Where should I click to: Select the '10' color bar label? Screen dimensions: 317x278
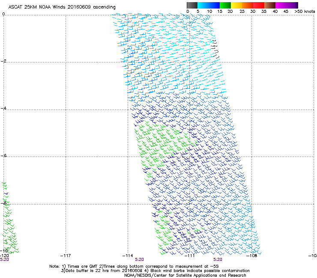(209, 12)
